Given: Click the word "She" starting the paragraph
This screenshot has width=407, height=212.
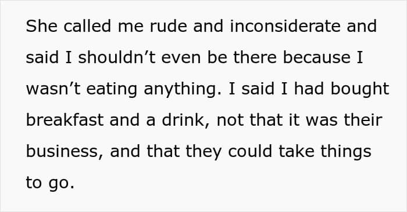Looking at the screenshot, I should 41,26.
